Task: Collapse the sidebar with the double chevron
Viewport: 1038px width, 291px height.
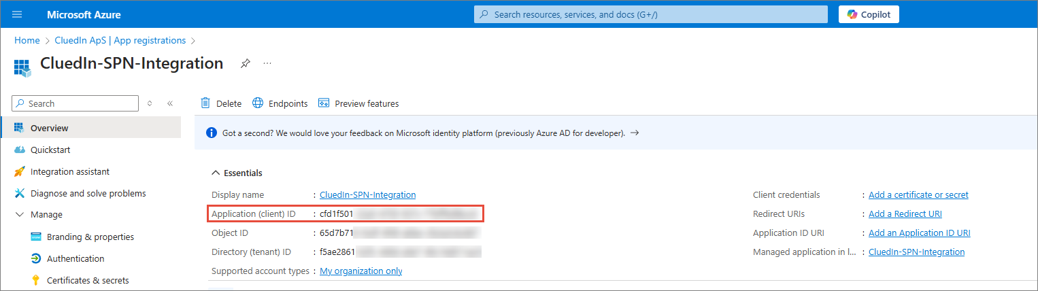Action: point(170,103)
